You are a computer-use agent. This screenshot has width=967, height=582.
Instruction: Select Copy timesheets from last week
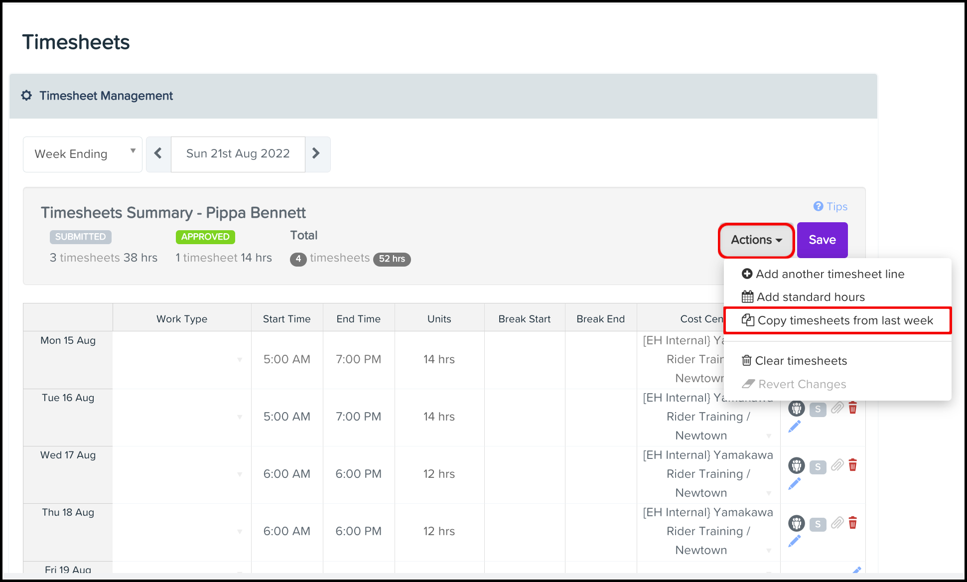tap(838, 320)
